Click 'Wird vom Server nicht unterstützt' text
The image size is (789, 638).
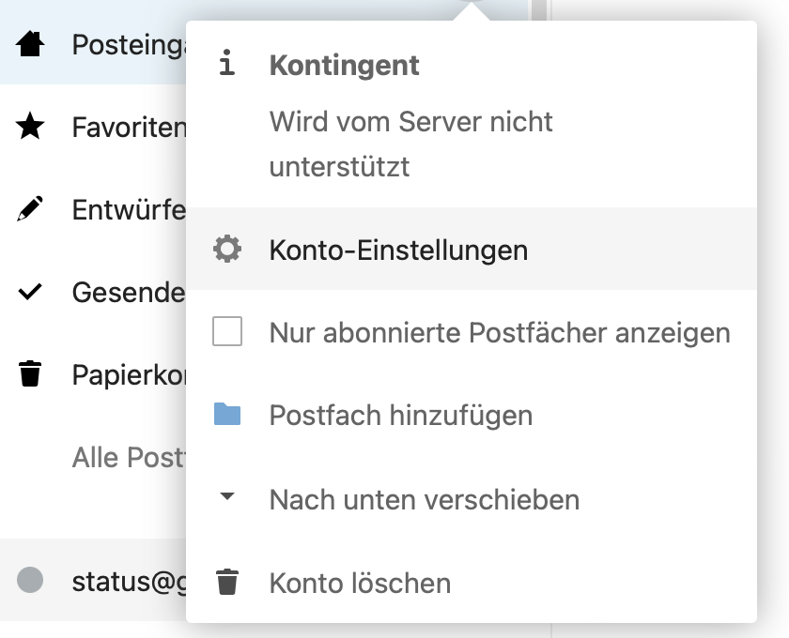tap(410, 144)
